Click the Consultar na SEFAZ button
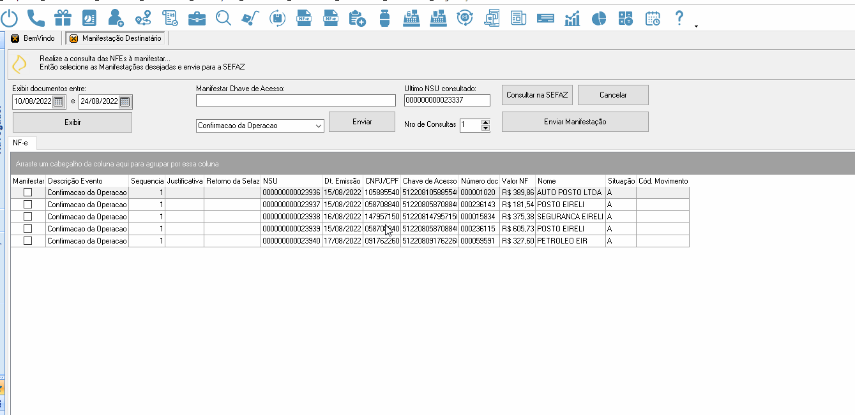855x415 pixels. [537, 95]
